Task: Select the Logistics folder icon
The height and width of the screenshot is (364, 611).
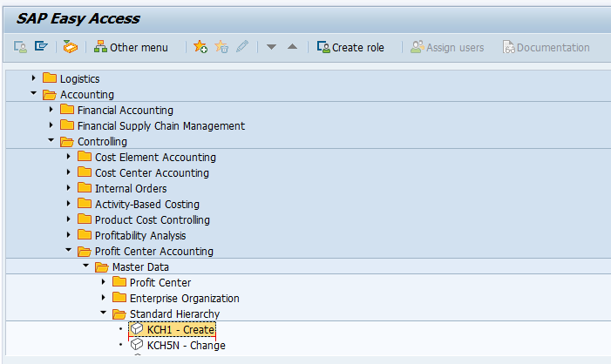Action: 50,78
